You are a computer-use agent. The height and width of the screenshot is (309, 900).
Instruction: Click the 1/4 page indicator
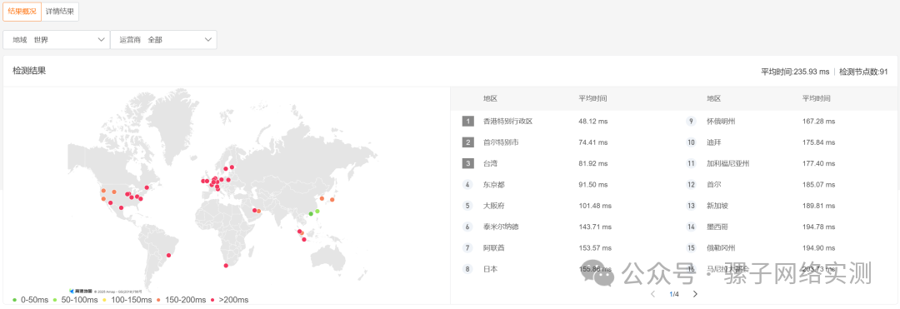[674, 294]
